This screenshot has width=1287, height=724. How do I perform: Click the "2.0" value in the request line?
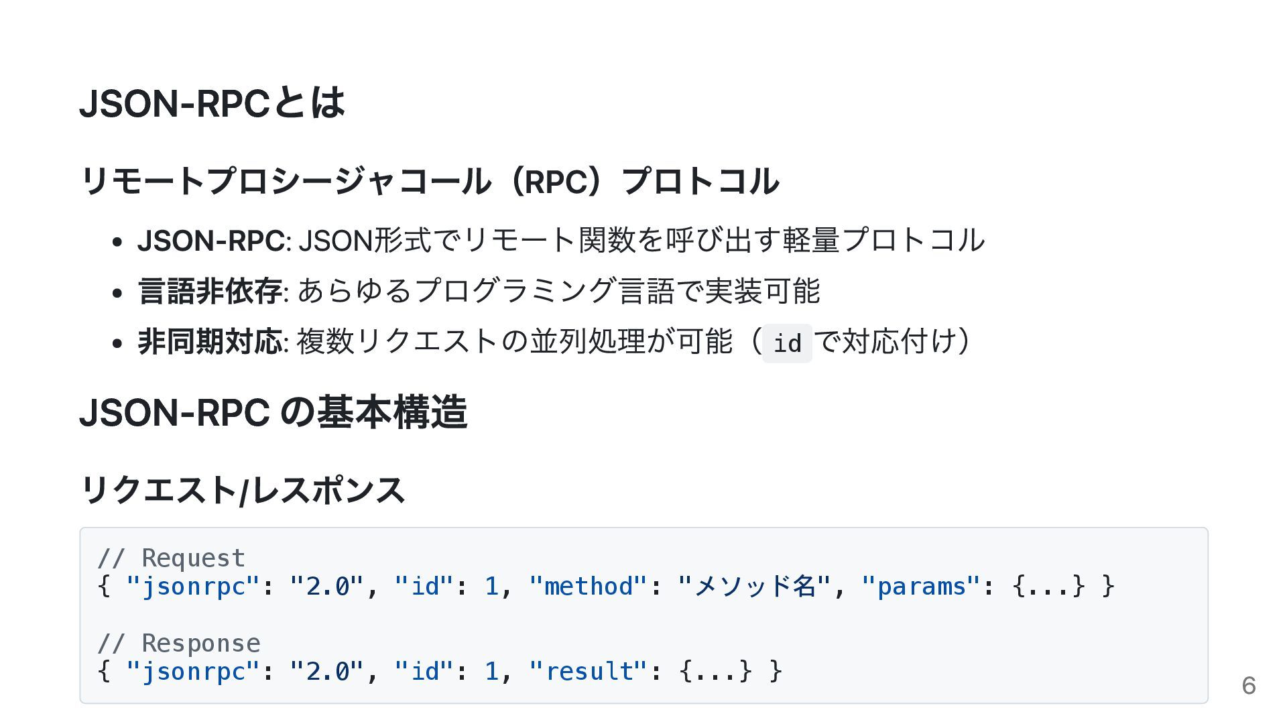326,587
